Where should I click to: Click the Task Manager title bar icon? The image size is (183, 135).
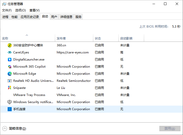(x=4, y=4)
